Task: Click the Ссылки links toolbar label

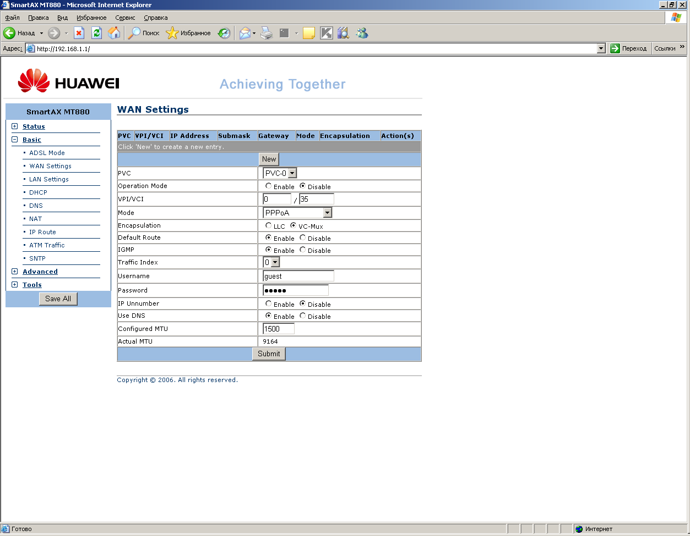Action: [665, 48]
